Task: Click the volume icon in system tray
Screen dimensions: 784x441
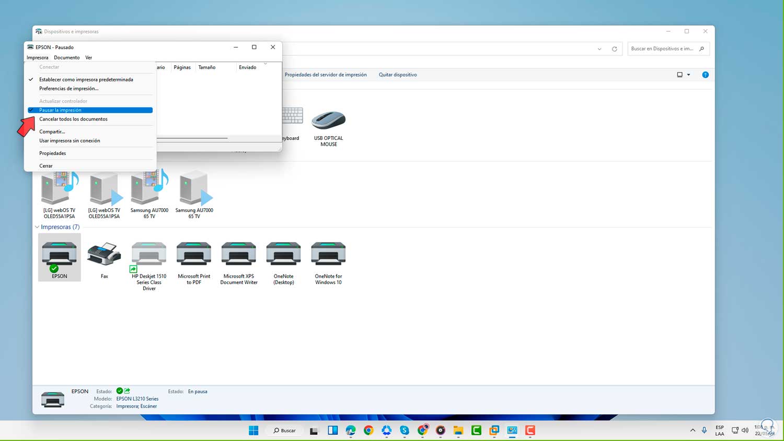Action: pos(745,431)
